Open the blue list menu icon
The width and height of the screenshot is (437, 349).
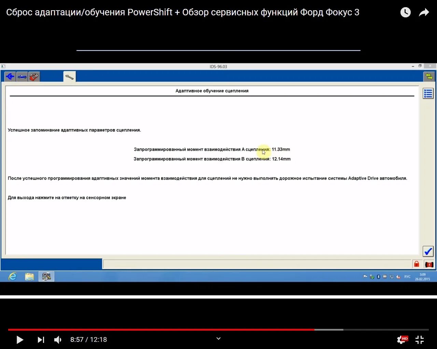click(x=428, y=93)
